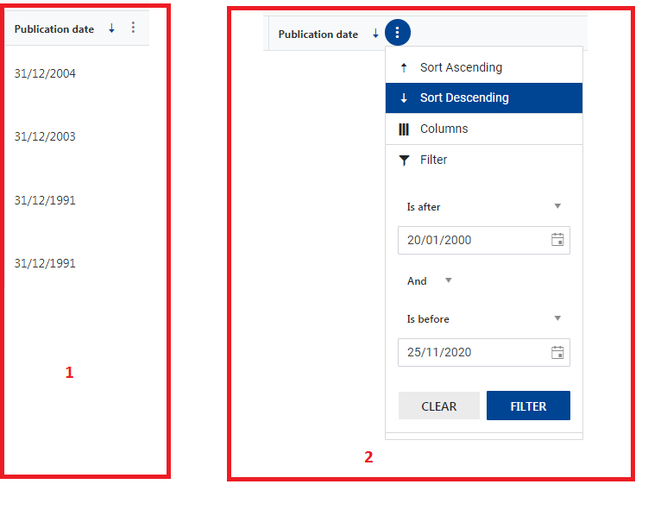Click the Columns bars icon
This screenshot has height=522, width=667.
click(404, 129)
